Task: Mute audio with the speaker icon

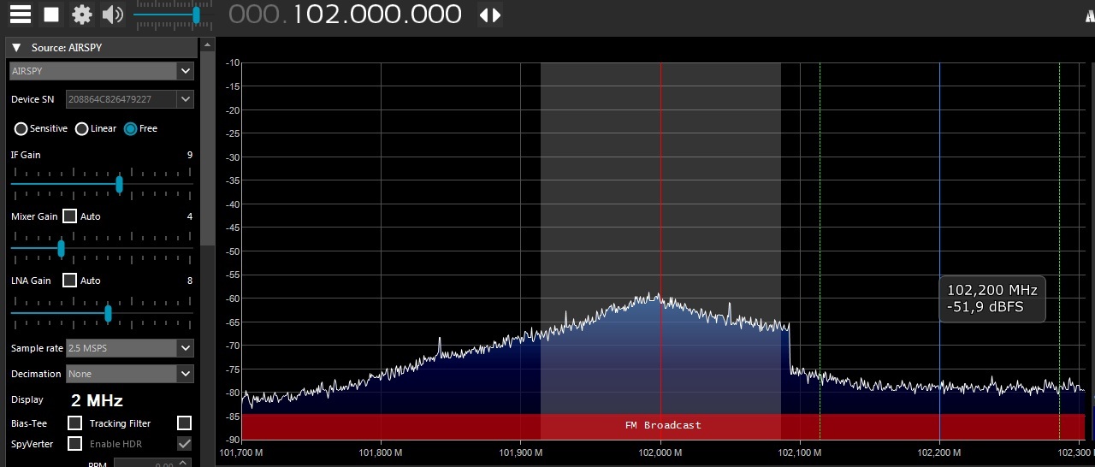Action: click(x=112, y=15)
